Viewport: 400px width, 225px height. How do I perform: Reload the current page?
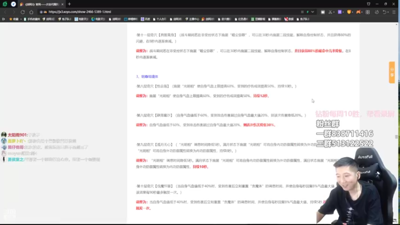click(22, 12)
